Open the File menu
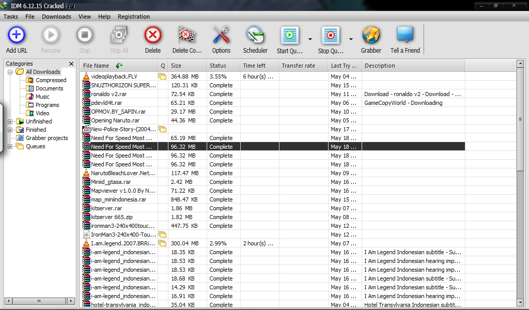Viewport: 529px width, 310px height. coord(29,17)
